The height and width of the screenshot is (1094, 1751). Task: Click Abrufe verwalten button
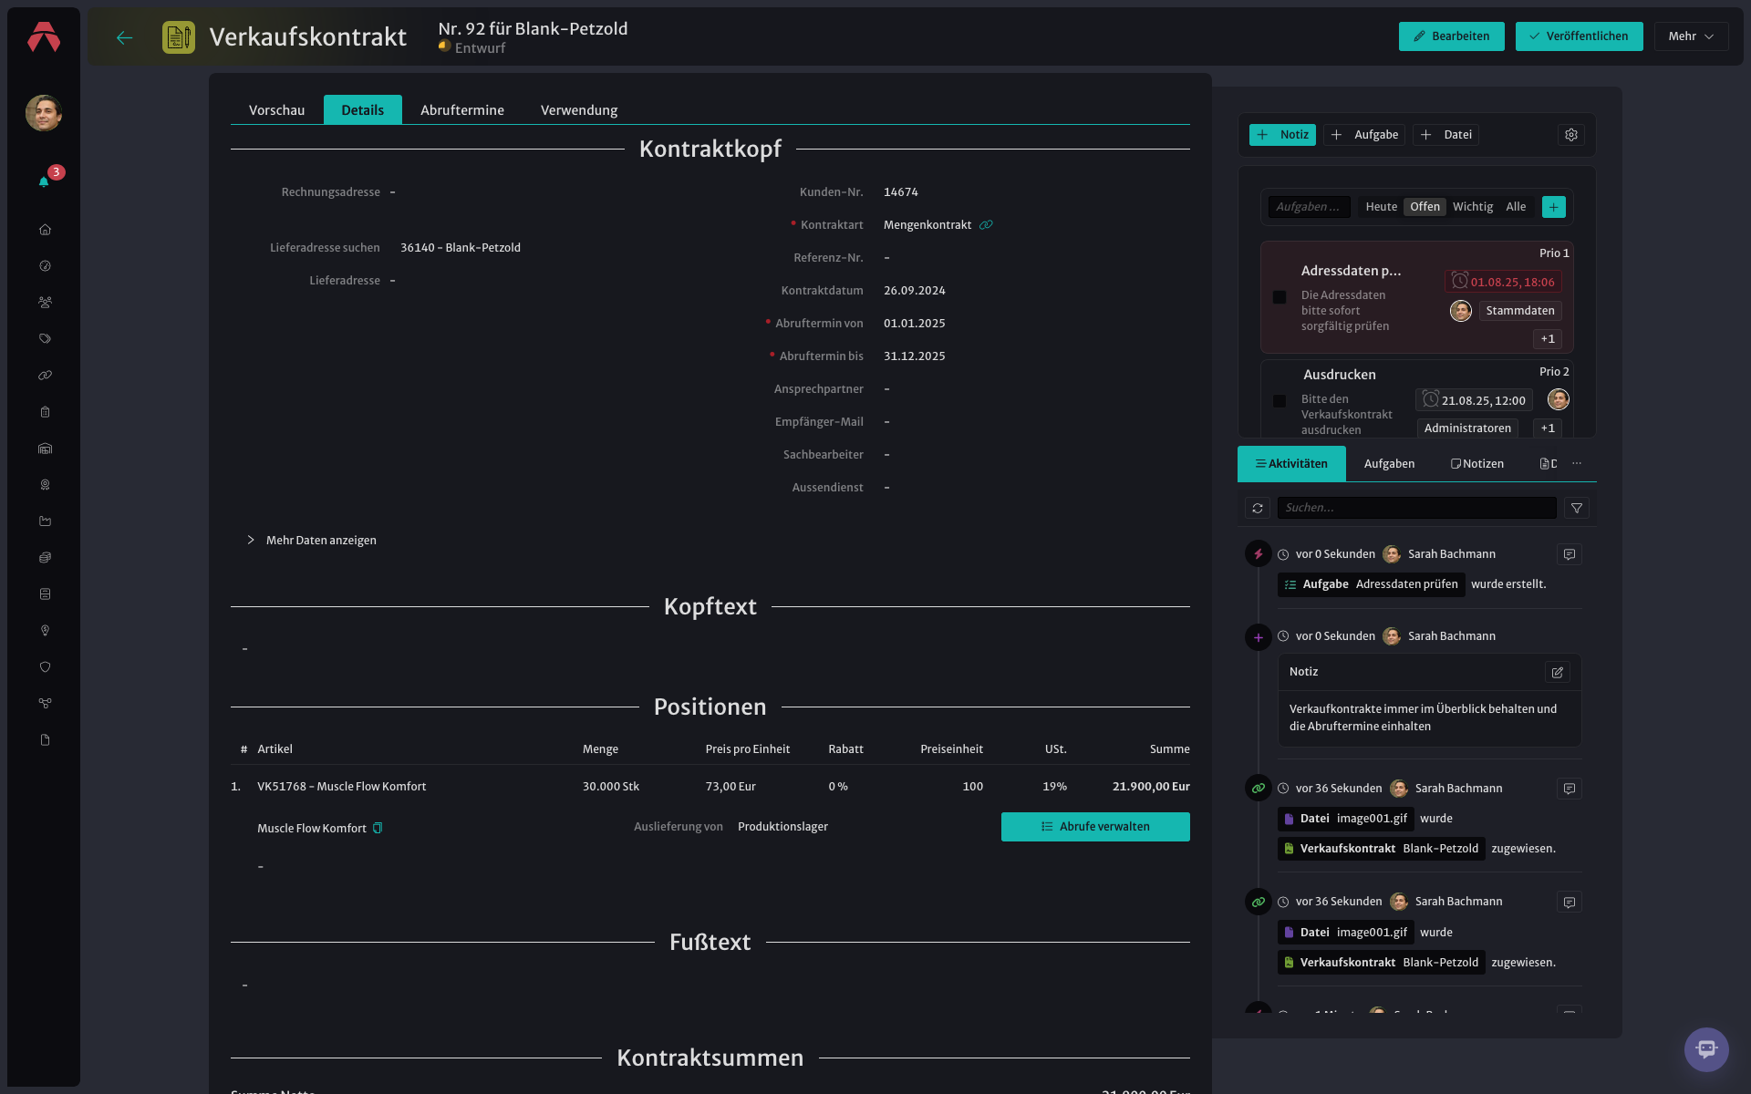tap(1094, 827)
